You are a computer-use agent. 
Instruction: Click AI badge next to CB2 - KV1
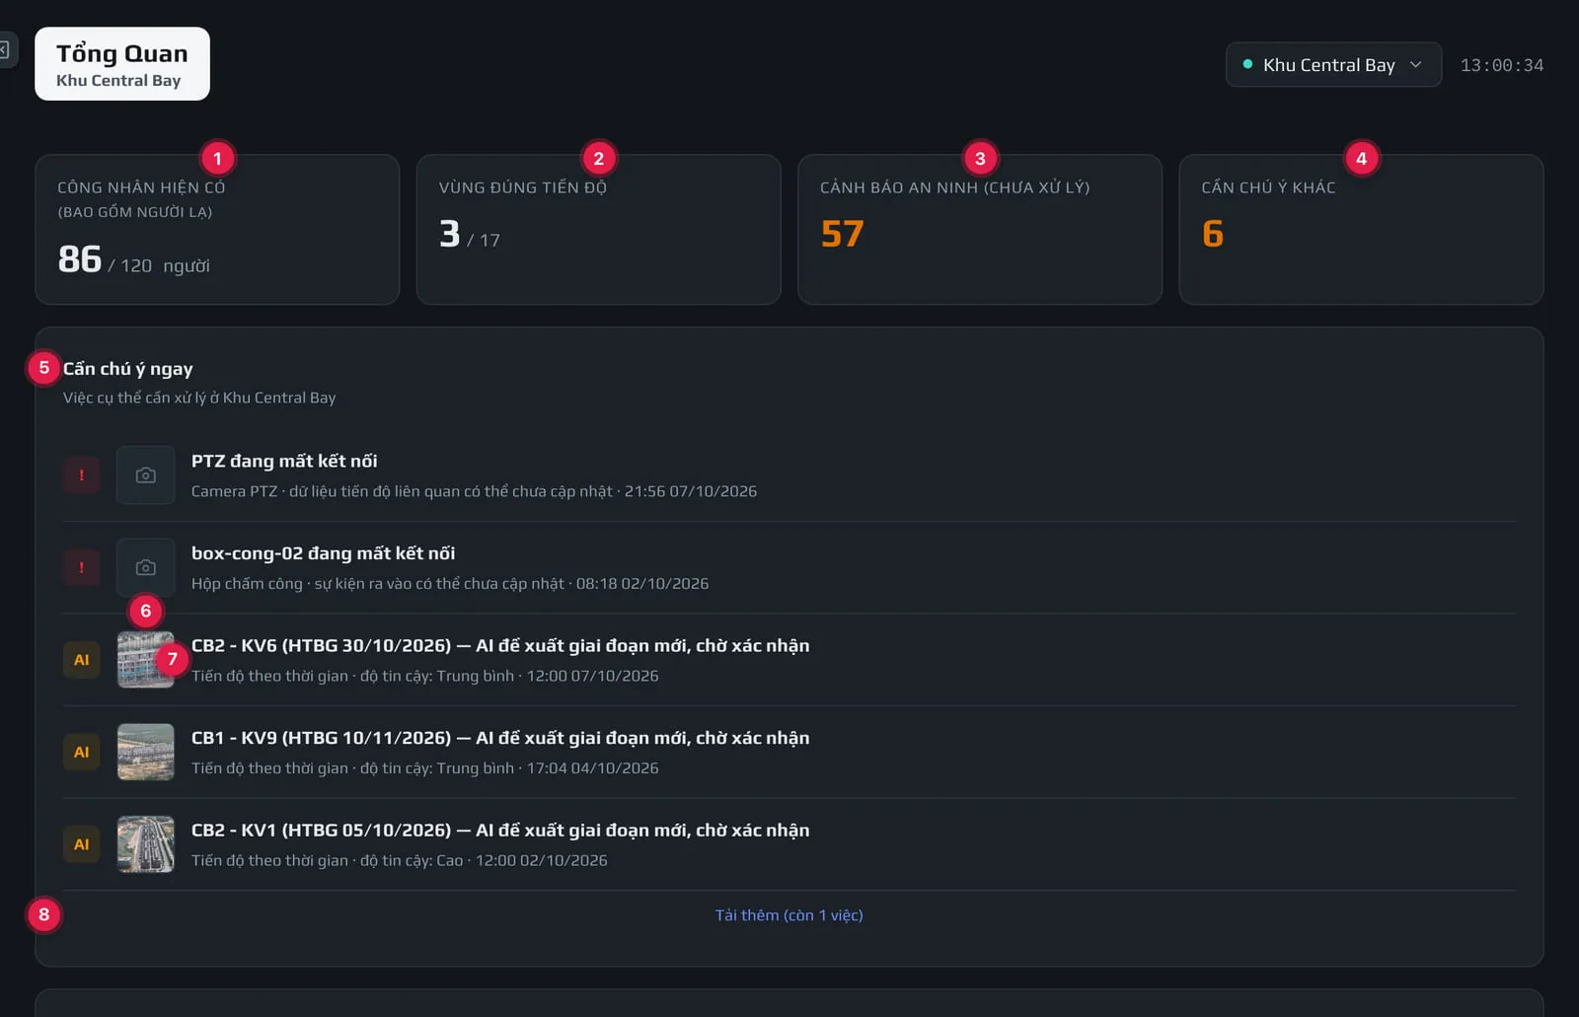tap(82, 844)
